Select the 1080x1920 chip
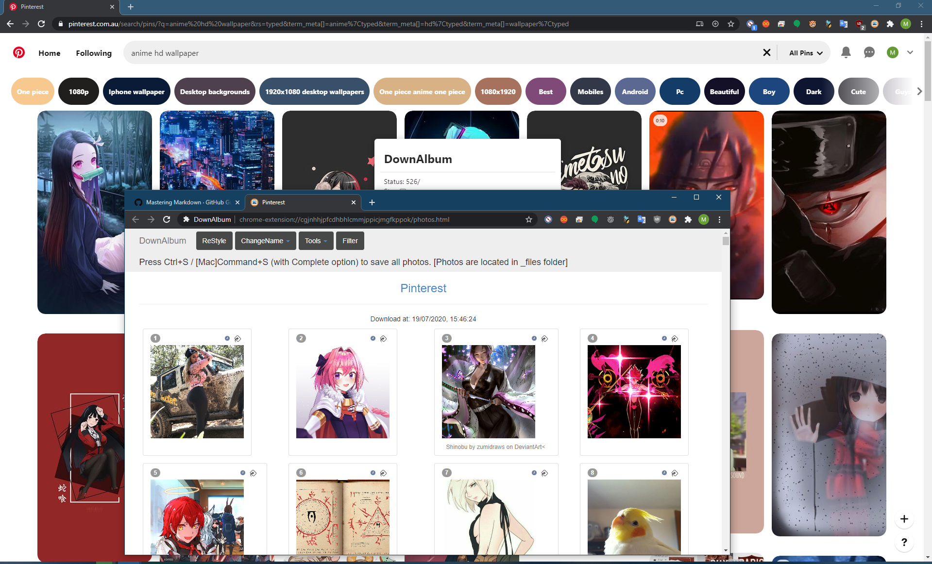Screen dimensions: 932x564 point(498,91)
